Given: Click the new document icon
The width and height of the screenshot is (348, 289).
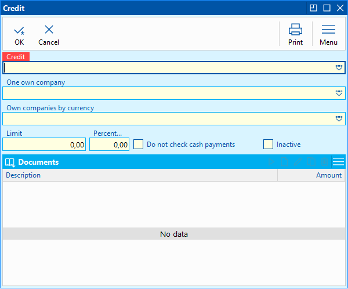Looking at the screenshot, I should click(x=285, y=162).
